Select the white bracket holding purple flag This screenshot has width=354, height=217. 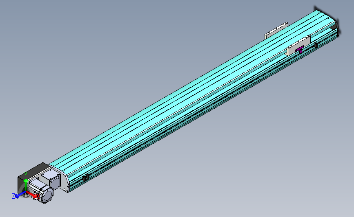[298, 46]
